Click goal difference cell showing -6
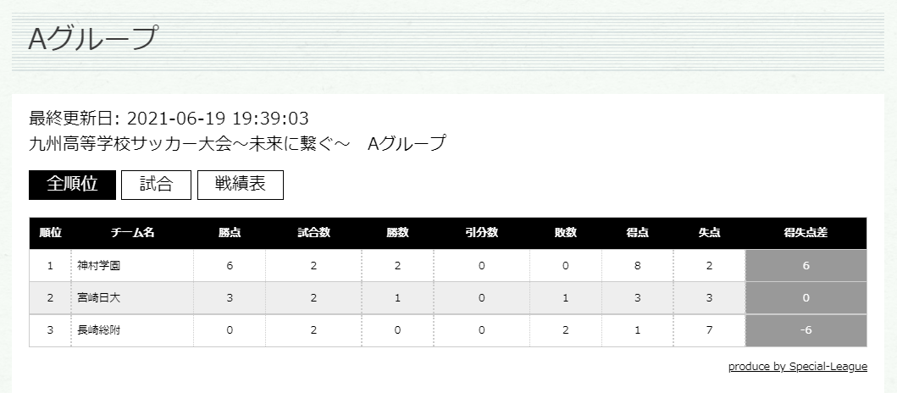This screenshot has height=393, width=897. tap(806, 330)
